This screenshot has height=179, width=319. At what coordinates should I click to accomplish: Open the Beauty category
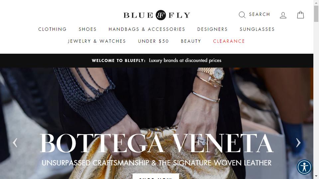coord(191,41)
